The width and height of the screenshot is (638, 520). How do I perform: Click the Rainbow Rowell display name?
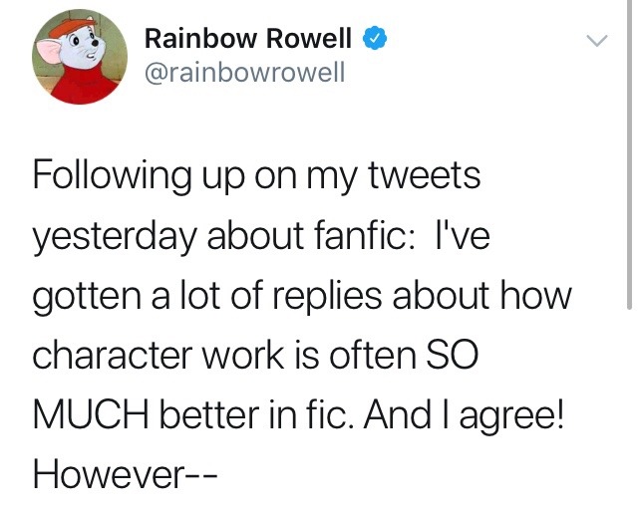pos(248,39)
